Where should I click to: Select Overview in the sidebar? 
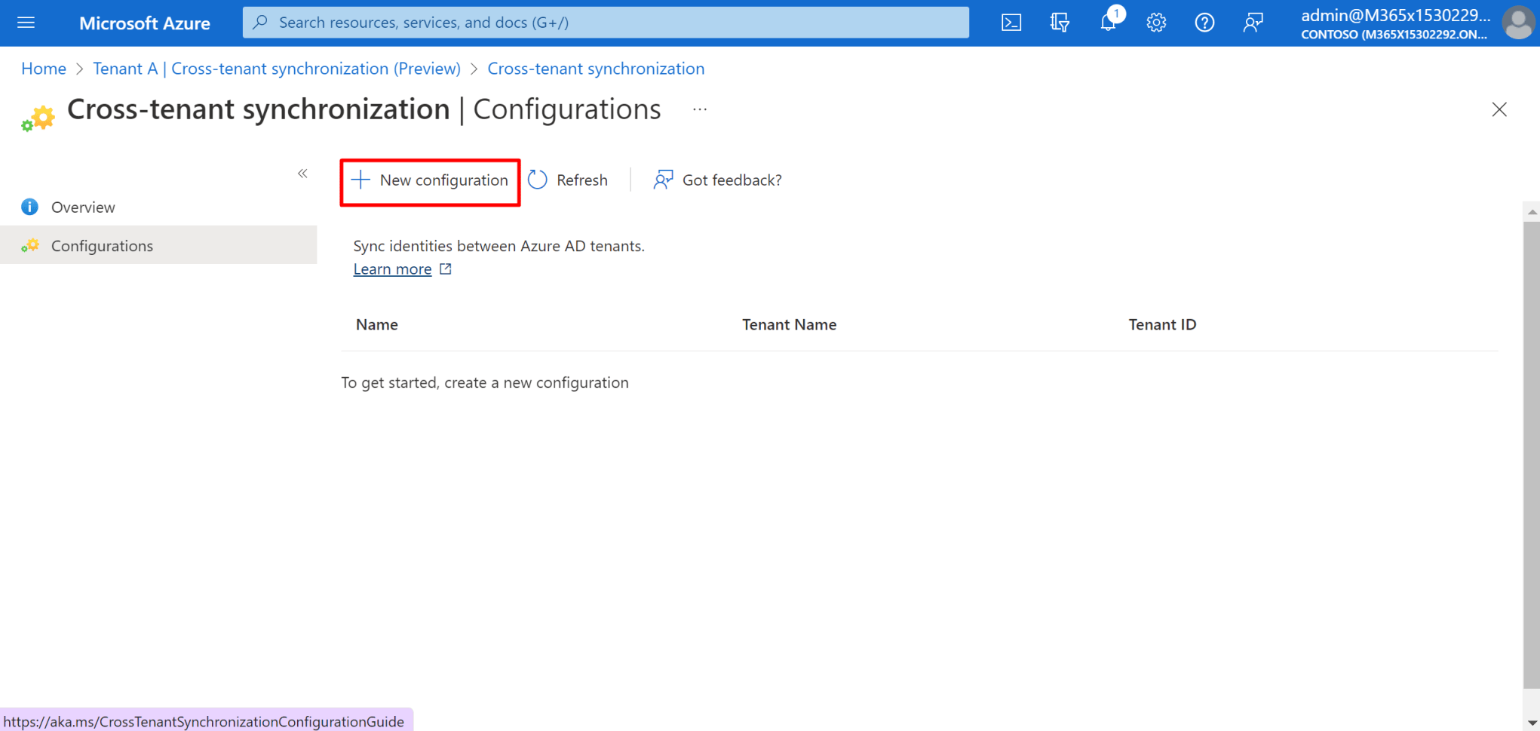point(83,207)
